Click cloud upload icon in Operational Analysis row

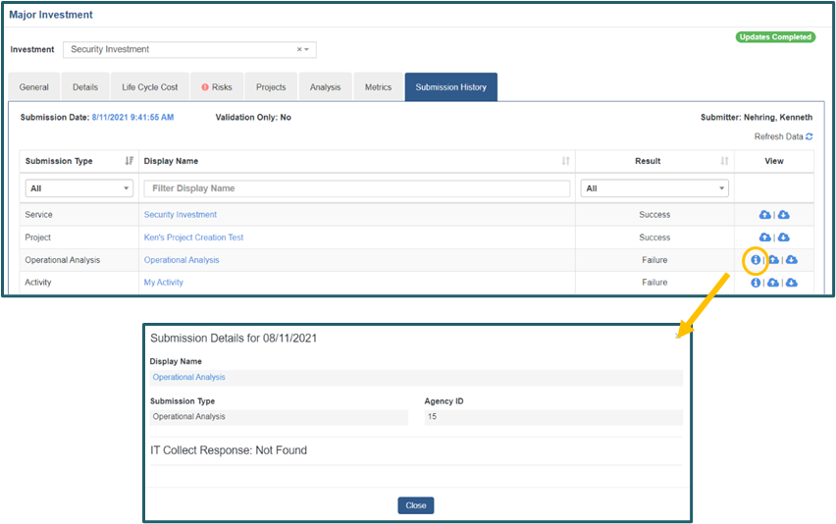773,260
